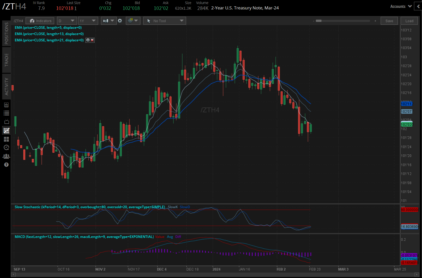Expand the 1Y time range dropdown
This screenshot has width=422, height=278.
point(88,21)
